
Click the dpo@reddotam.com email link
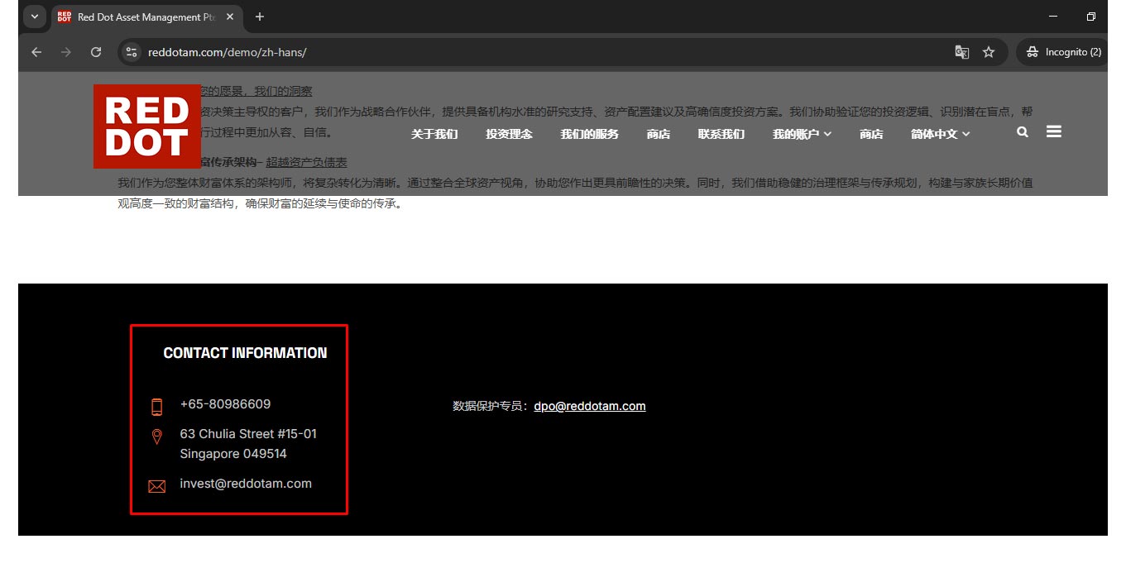coord(589,406)
